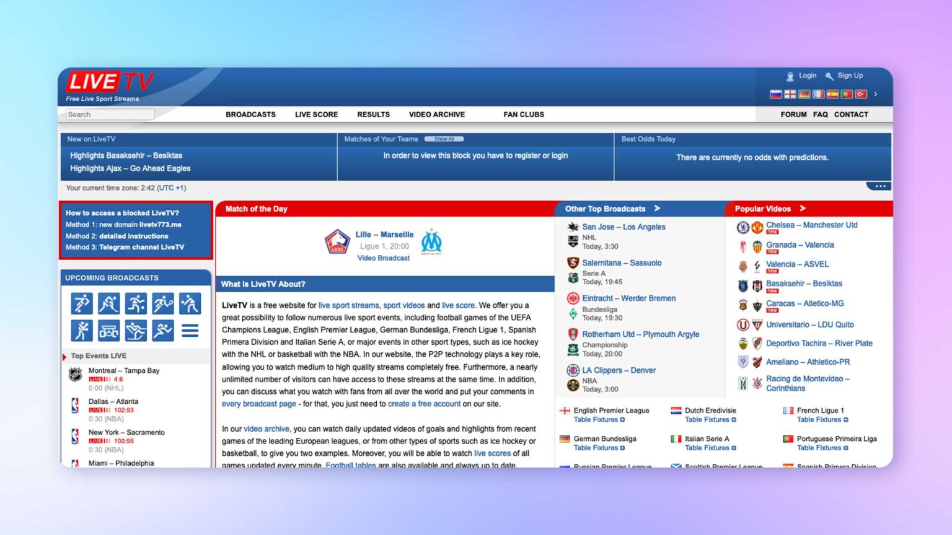Click the Login user icon
The width and height of the screenshot is (952, 535).
[x=790, y=76]
